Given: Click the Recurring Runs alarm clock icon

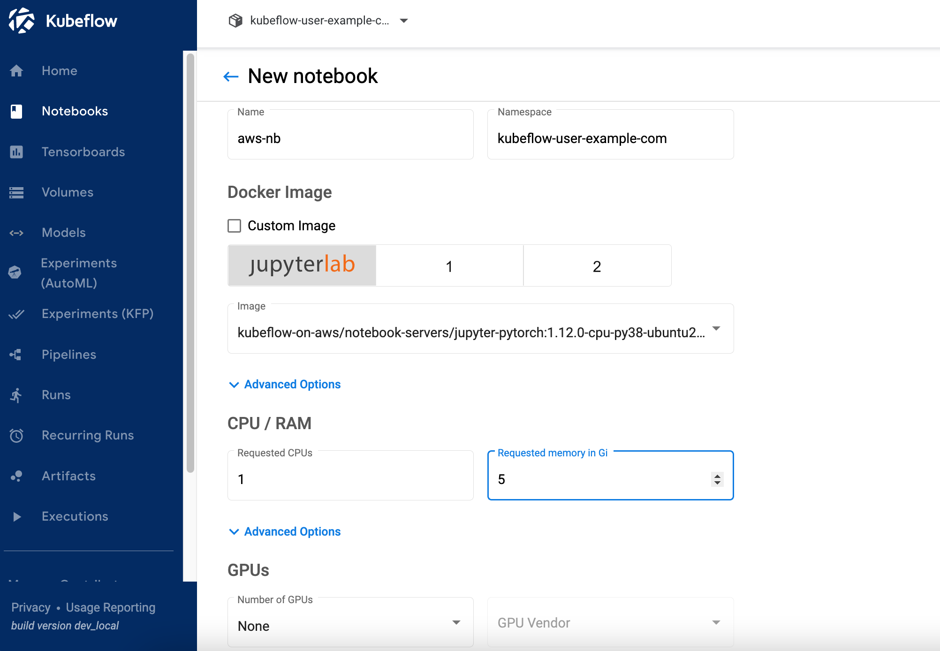Looking at the screenshot, I should point(16,436).
